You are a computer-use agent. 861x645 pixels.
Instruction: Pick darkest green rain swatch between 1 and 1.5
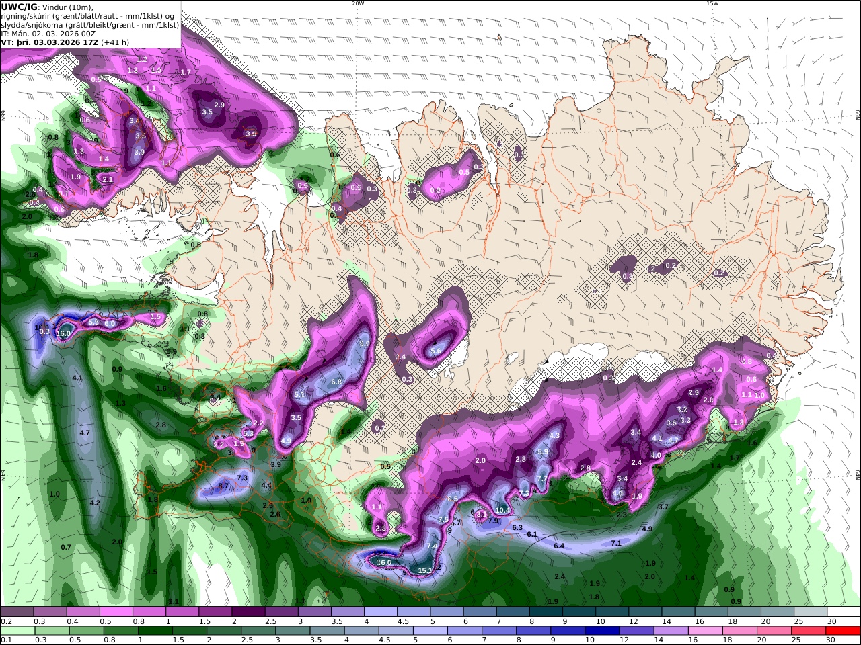154,630
